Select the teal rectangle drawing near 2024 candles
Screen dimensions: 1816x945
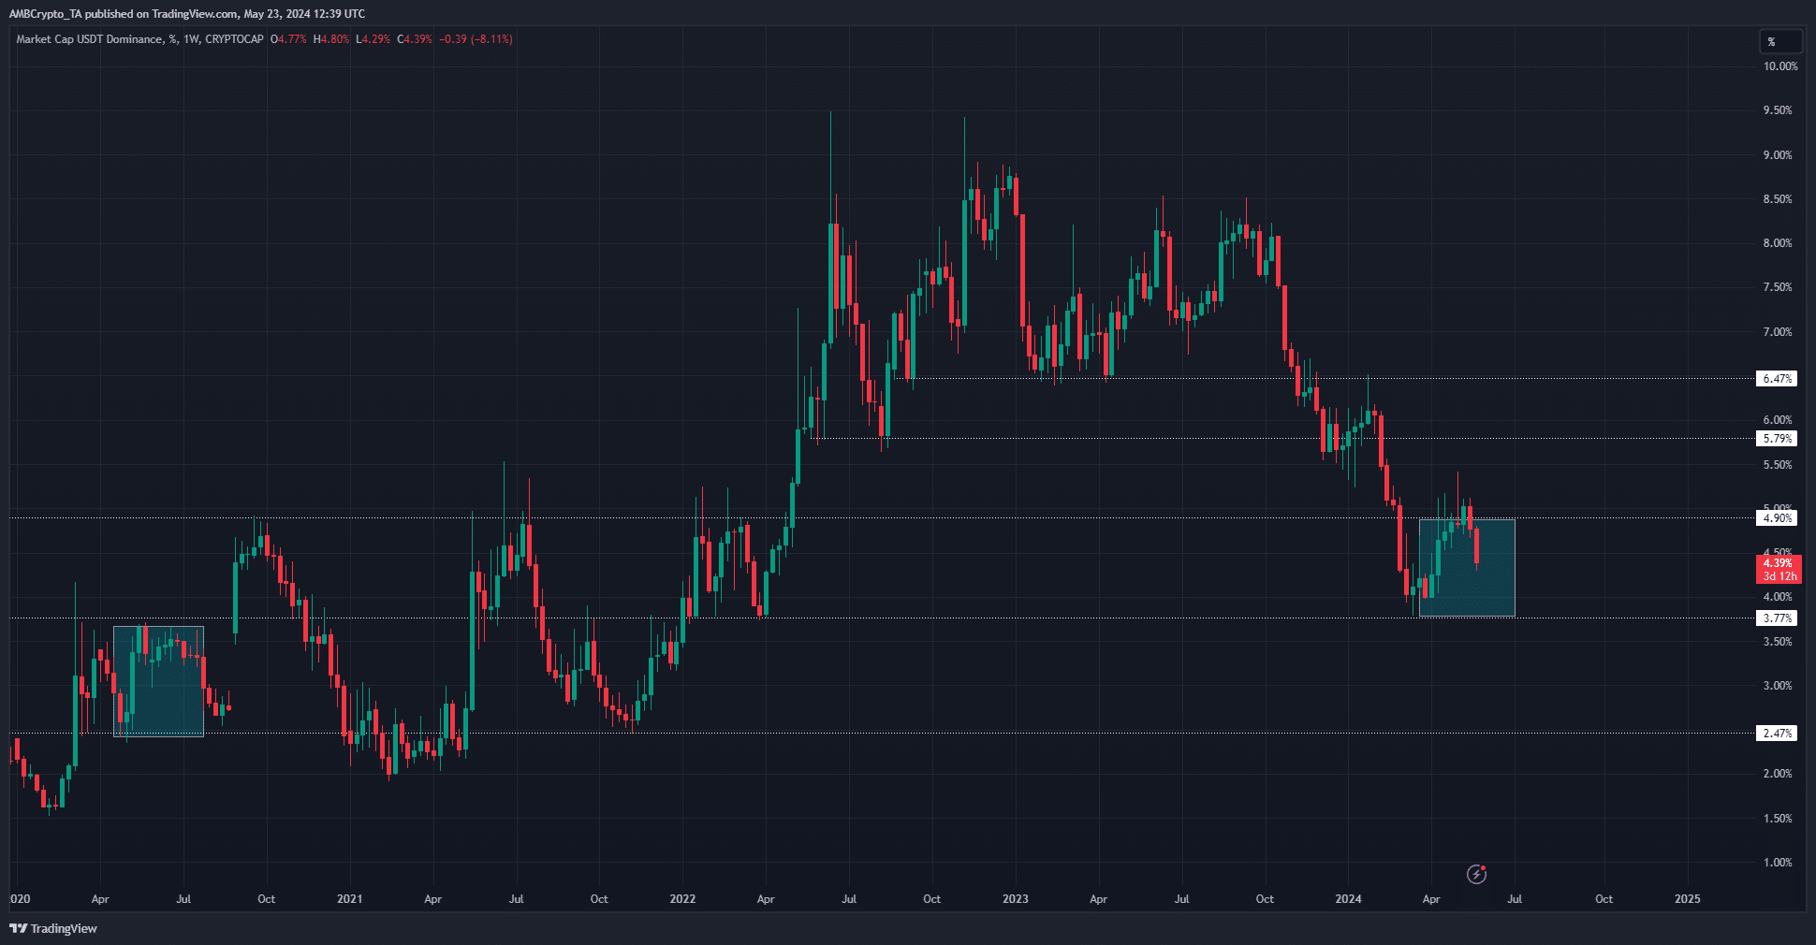pos(1467,568)
